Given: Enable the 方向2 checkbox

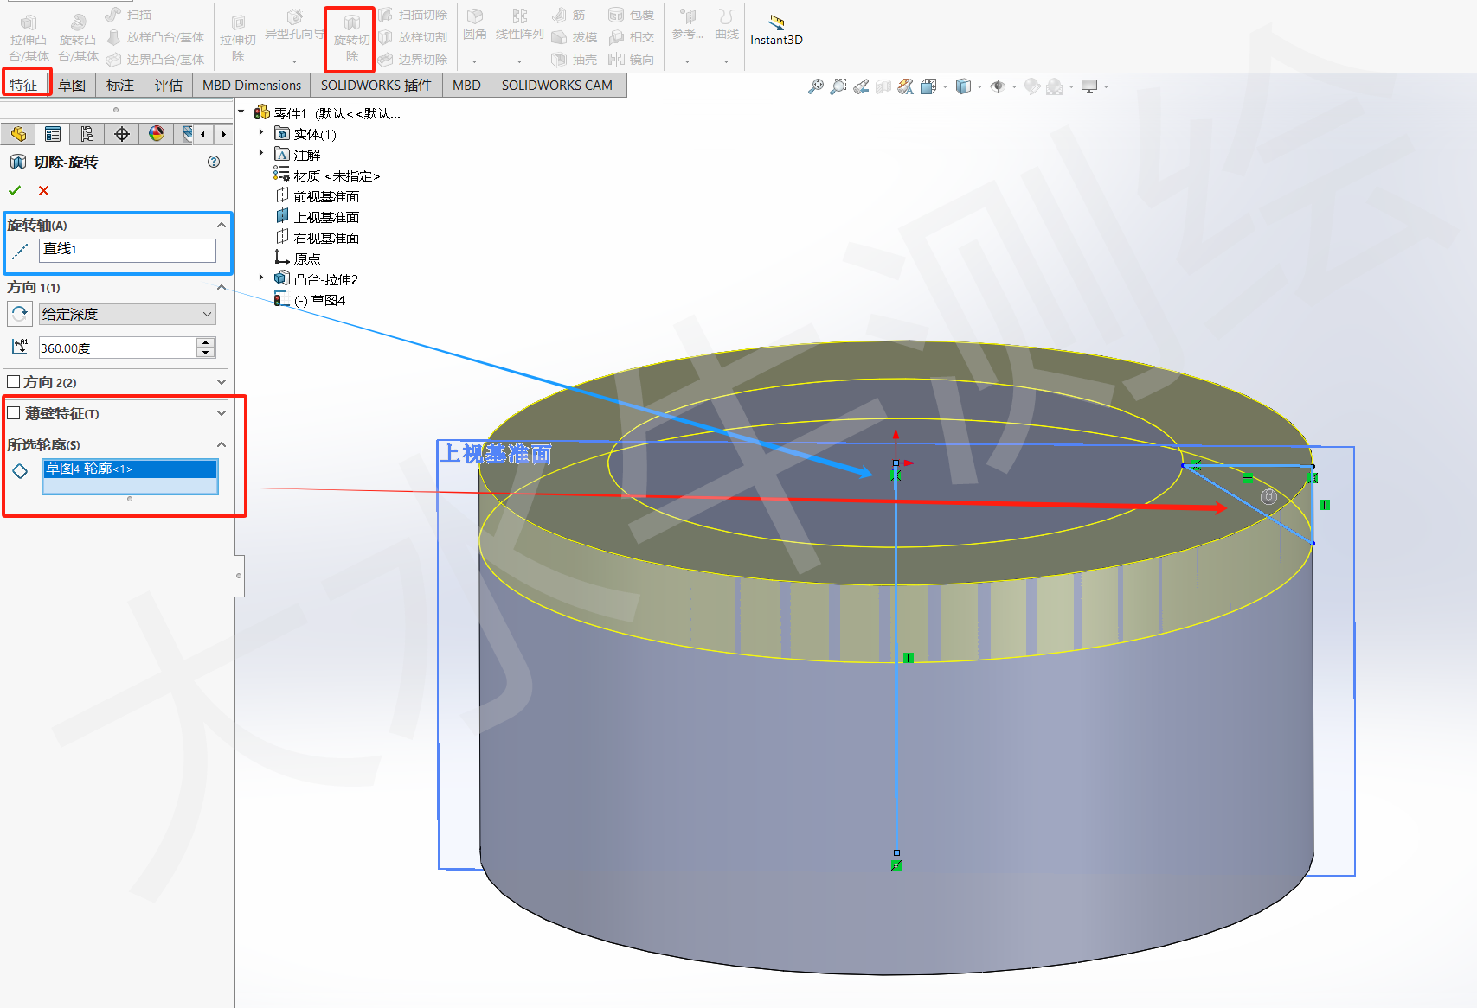Looking at the screenshot, I should point(14,381).
